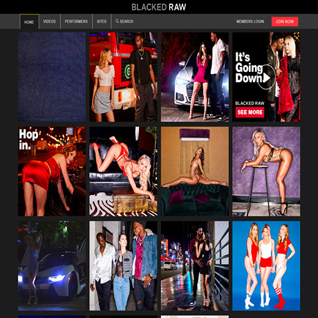Screen dimensions: 318x318
Task: Click the site logo in the header
Action: (159, 7)
